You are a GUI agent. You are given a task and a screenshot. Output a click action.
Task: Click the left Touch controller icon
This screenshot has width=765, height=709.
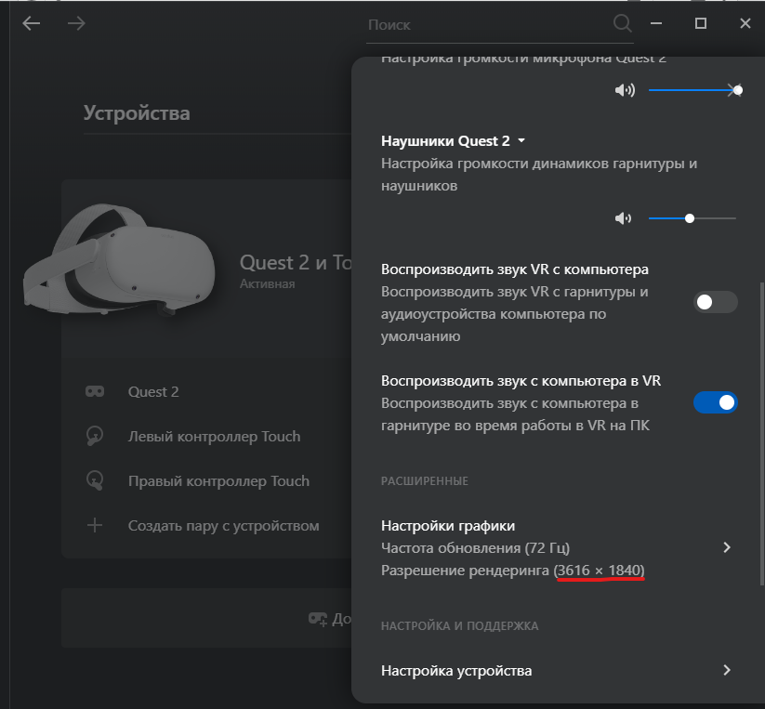pos(95,437)
